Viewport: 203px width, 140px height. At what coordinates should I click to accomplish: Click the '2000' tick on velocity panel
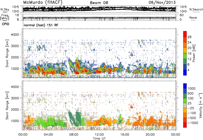pos(15,109)
